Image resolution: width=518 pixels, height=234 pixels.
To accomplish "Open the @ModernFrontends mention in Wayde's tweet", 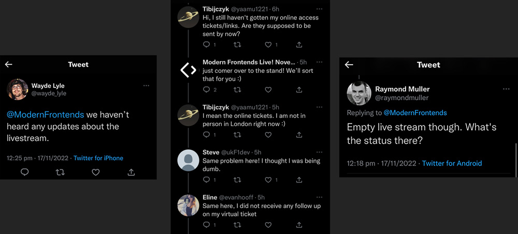I will click(46, 115).
